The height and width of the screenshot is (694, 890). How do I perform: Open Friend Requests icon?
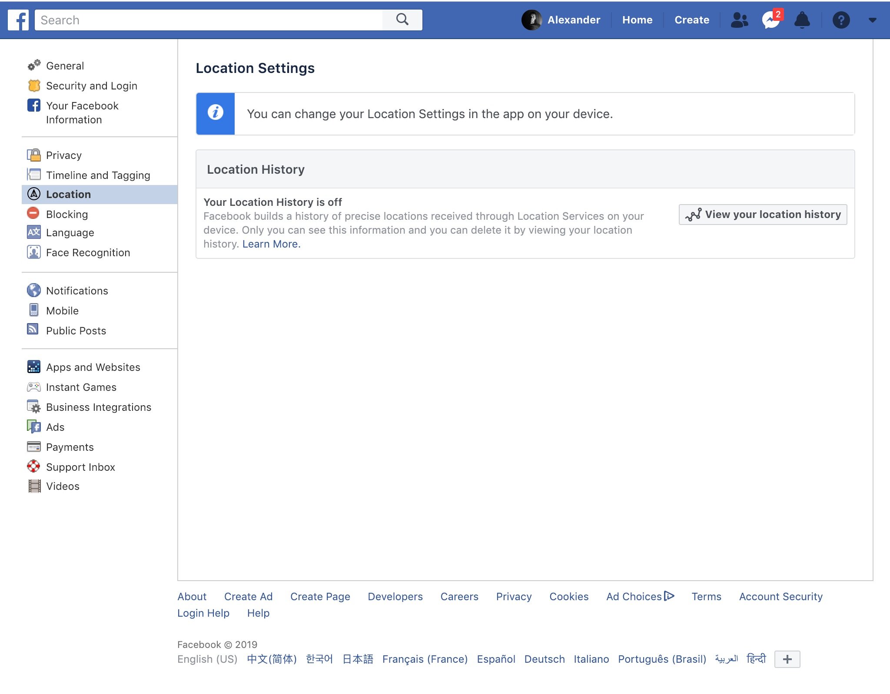click(739, 20)
